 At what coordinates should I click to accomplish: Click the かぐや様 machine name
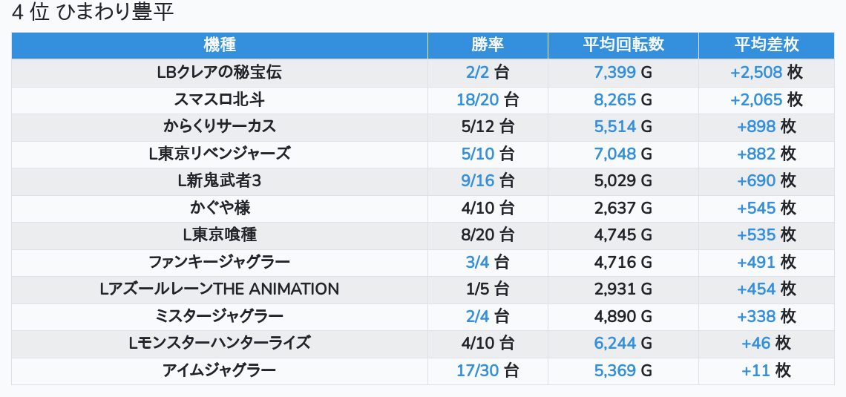pos(220,208)
